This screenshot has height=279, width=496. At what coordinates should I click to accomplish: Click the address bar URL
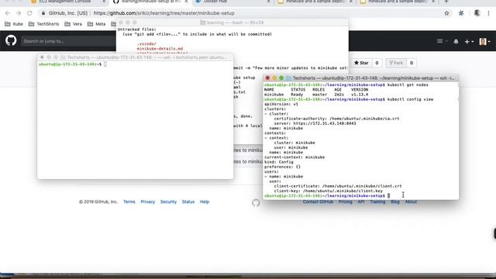pos(164,13)
